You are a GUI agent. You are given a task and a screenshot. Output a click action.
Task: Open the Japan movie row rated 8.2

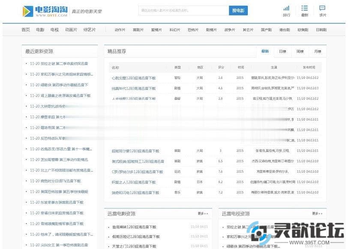[x=215, y=182]
